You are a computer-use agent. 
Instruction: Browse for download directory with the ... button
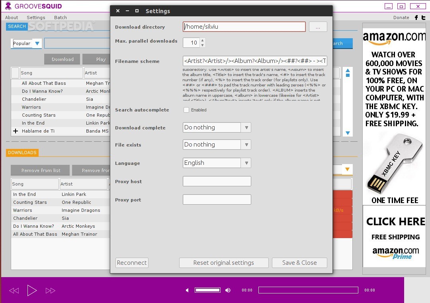[x=317, y=27]
